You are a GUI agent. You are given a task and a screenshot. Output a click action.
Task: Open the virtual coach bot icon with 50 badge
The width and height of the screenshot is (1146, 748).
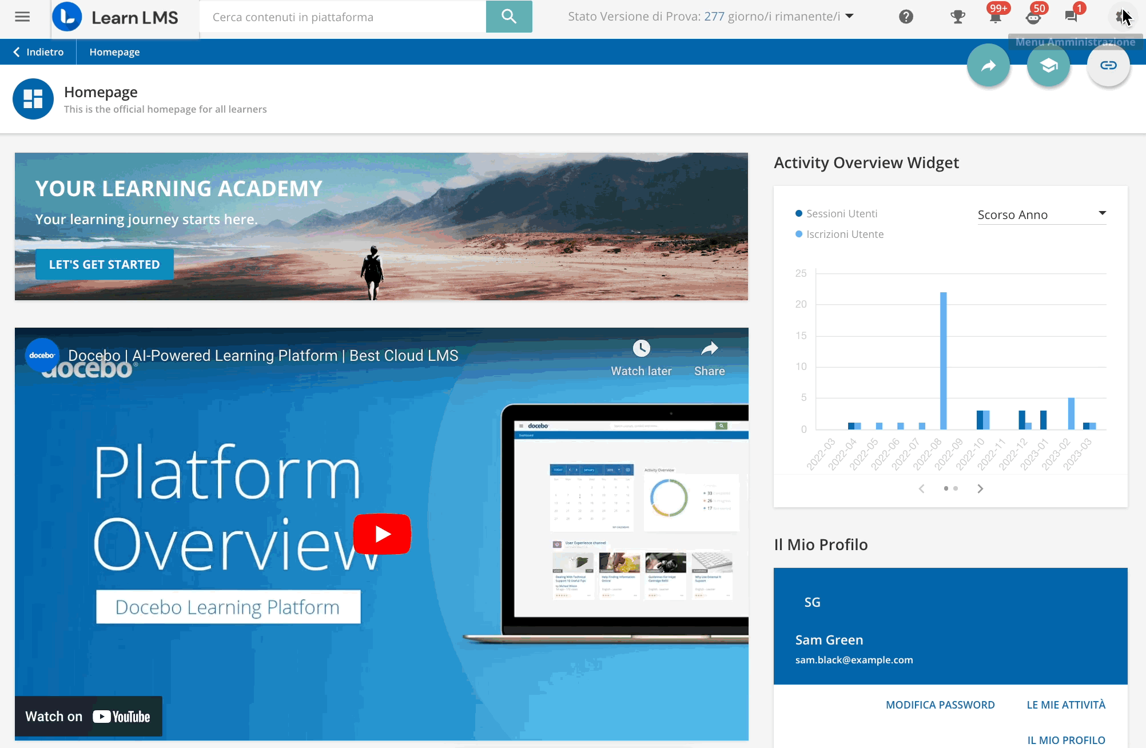click(x=1033, y=17)
